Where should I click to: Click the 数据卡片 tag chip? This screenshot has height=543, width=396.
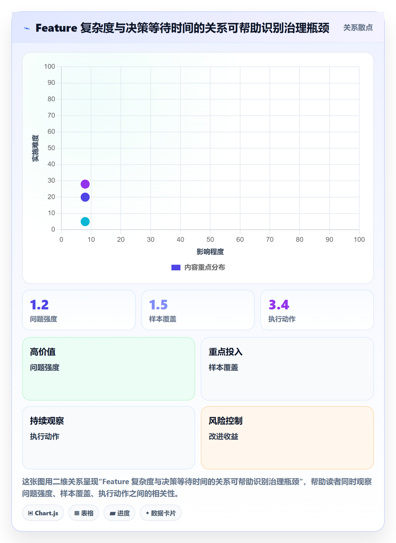click(161, 513)
